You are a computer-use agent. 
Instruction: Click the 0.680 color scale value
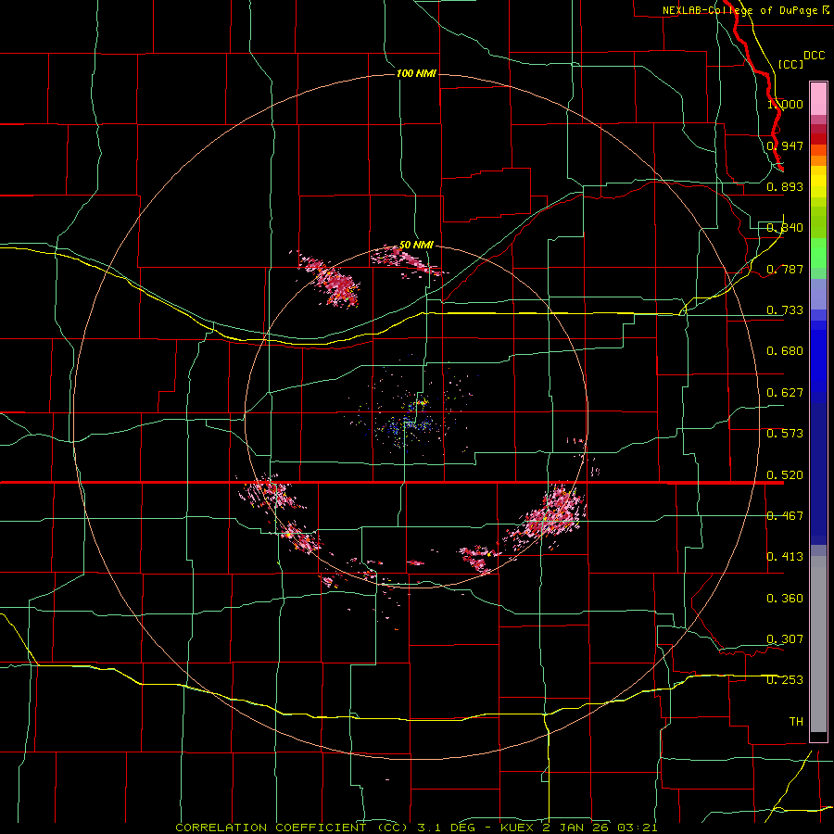[785, 351]
